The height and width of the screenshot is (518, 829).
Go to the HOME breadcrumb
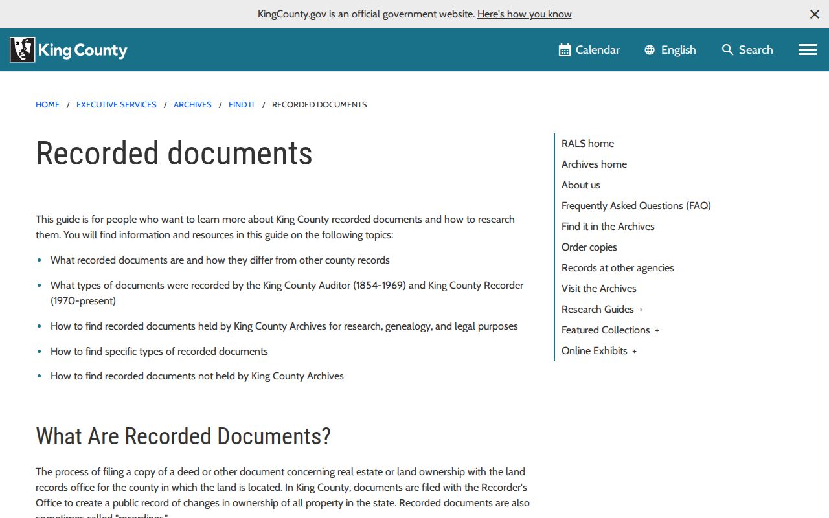point(47,104)
